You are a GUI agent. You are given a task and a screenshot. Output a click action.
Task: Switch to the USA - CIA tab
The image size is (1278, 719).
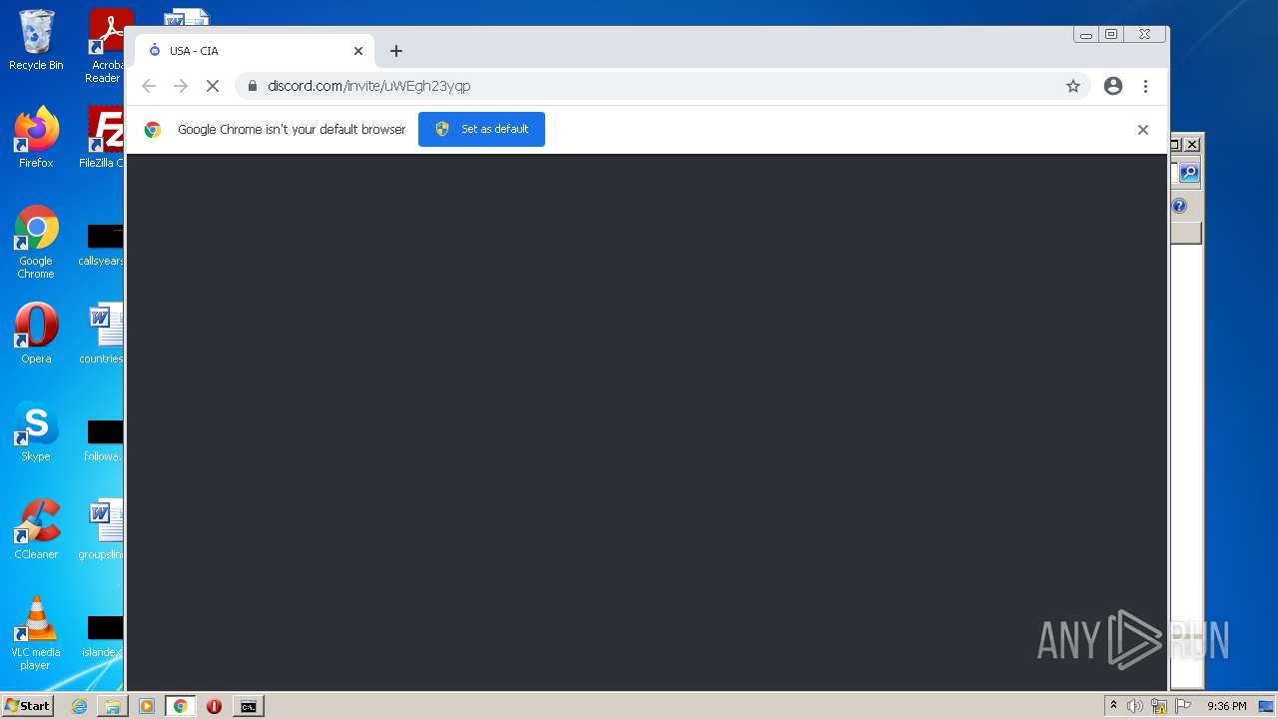pos(255,51)
